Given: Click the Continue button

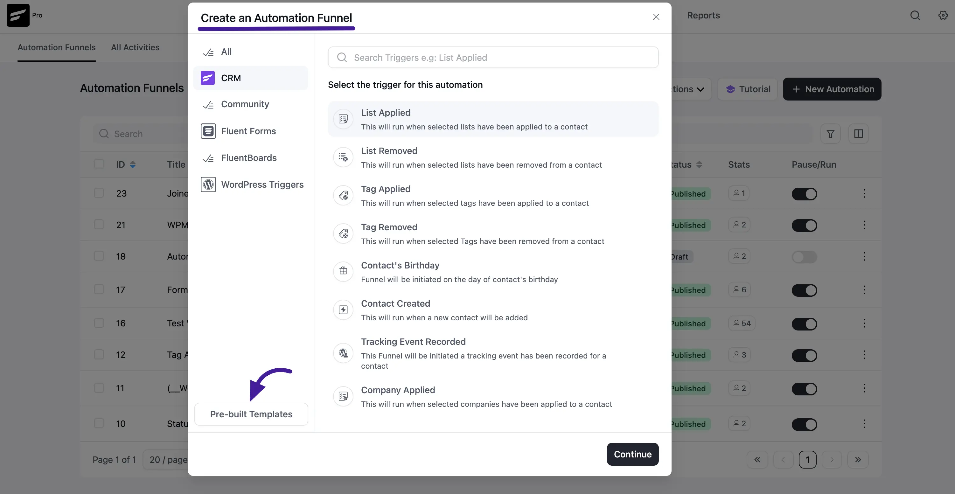Looking at the screenshot, I should tap(632, 454).
